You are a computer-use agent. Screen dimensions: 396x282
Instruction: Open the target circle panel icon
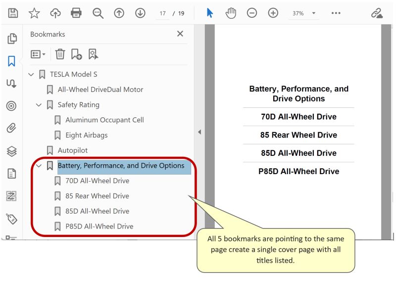click(x=11, y=106)
